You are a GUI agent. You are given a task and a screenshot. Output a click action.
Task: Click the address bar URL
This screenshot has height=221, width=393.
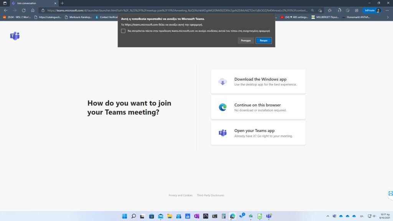click(177, 10)
